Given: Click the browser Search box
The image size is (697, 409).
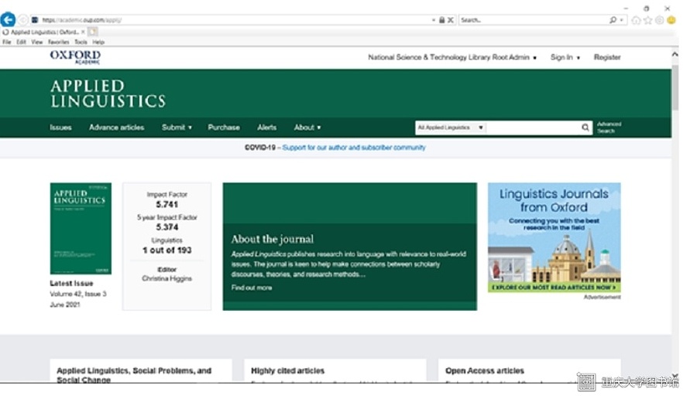Looking at the screenshot, I should pos(533,20).
